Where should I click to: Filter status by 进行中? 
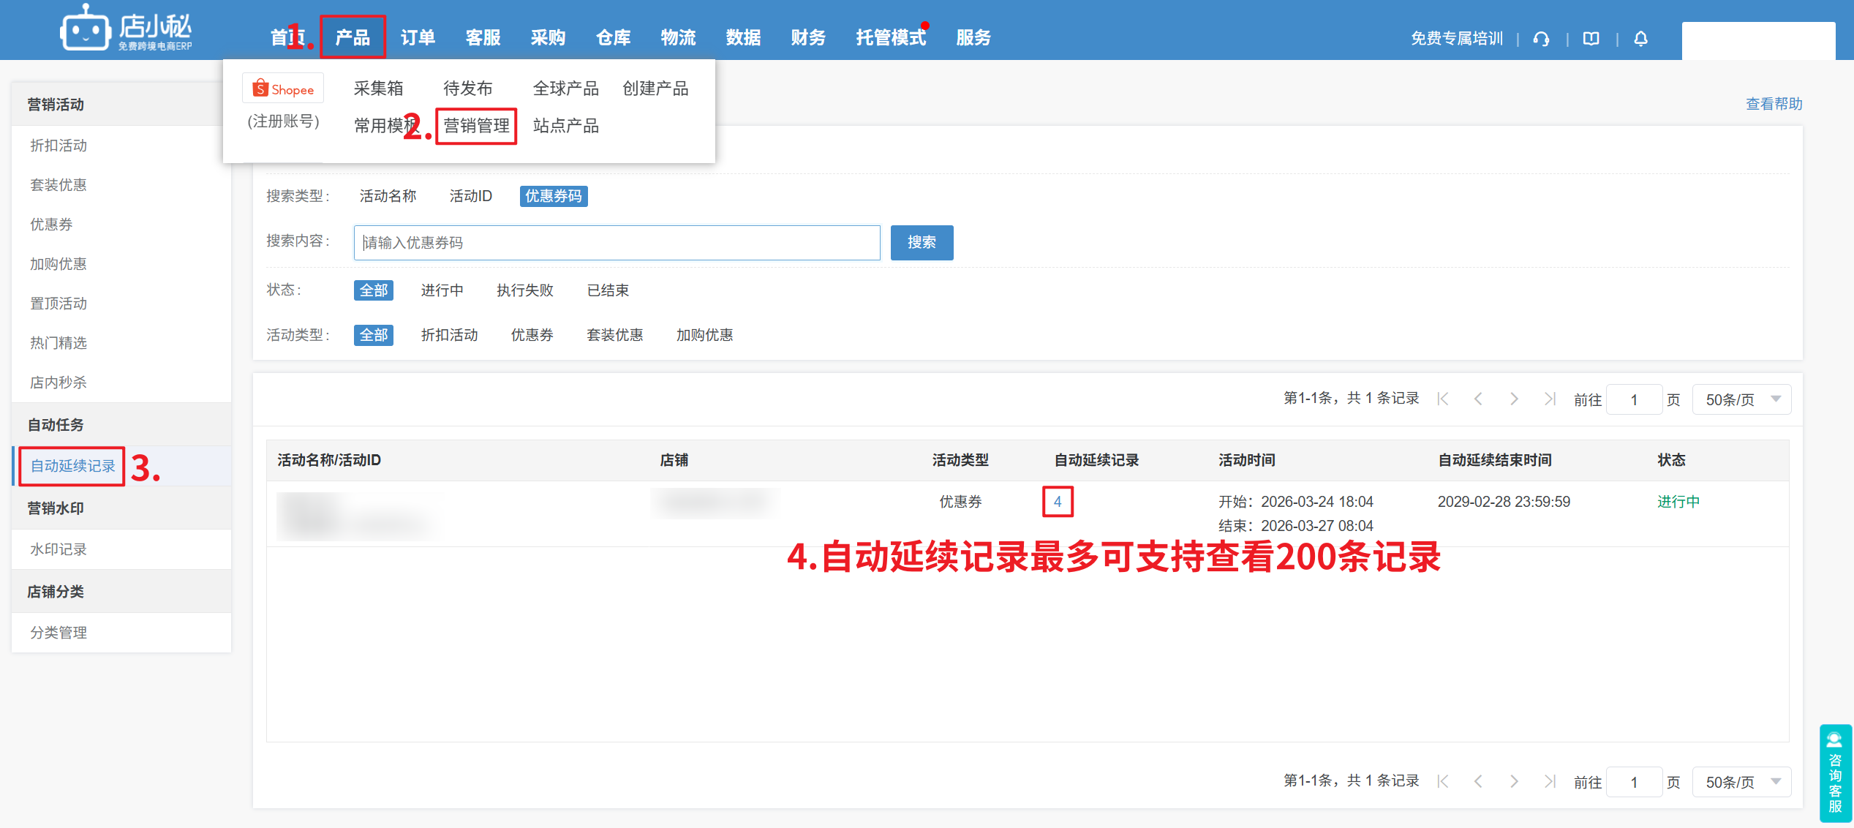click(x=442, y=290)
